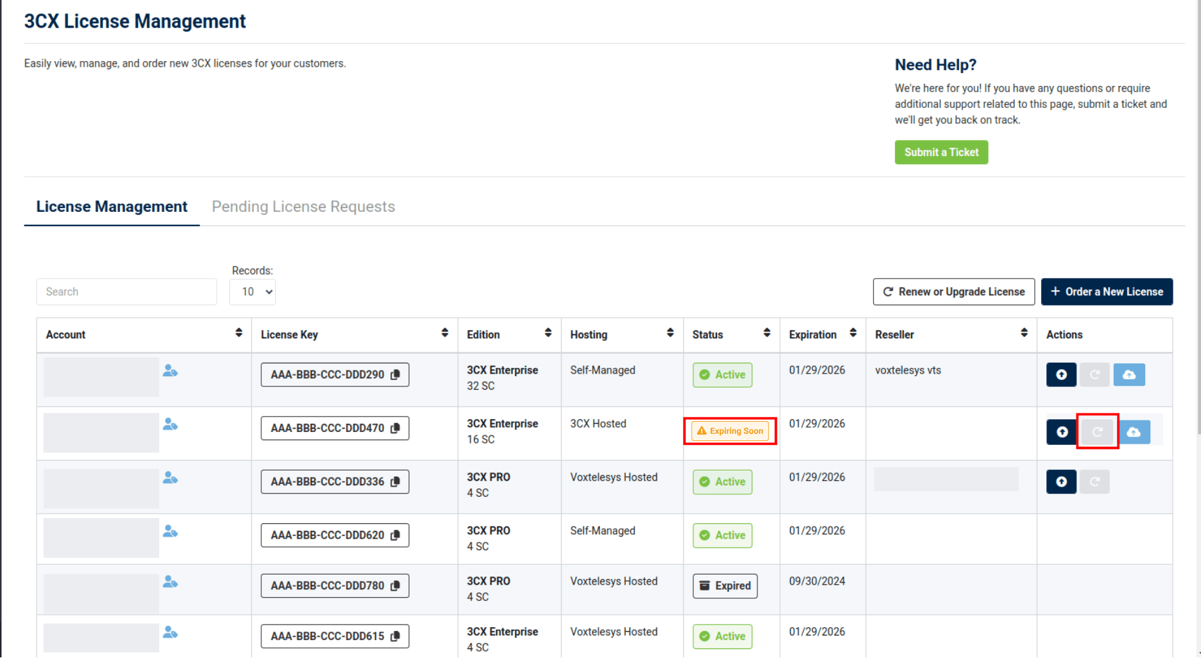Copy license key AAA-BBB-CCC-DDD470
Screen dimensions: 1201x658
(x=395, y=428)
